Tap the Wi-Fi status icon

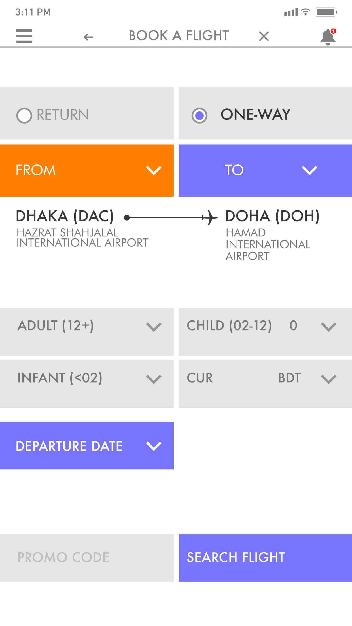[x=305, y=12]
